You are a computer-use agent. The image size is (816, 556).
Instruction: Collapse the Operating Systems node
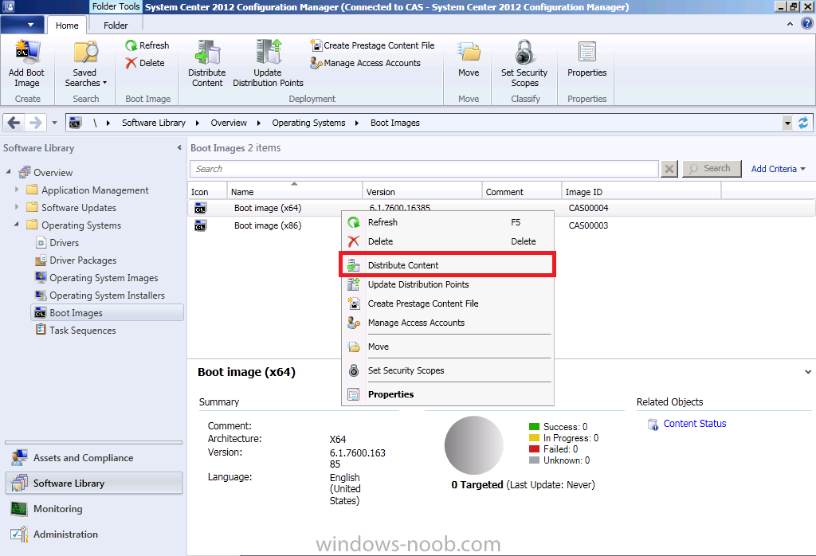17,224
